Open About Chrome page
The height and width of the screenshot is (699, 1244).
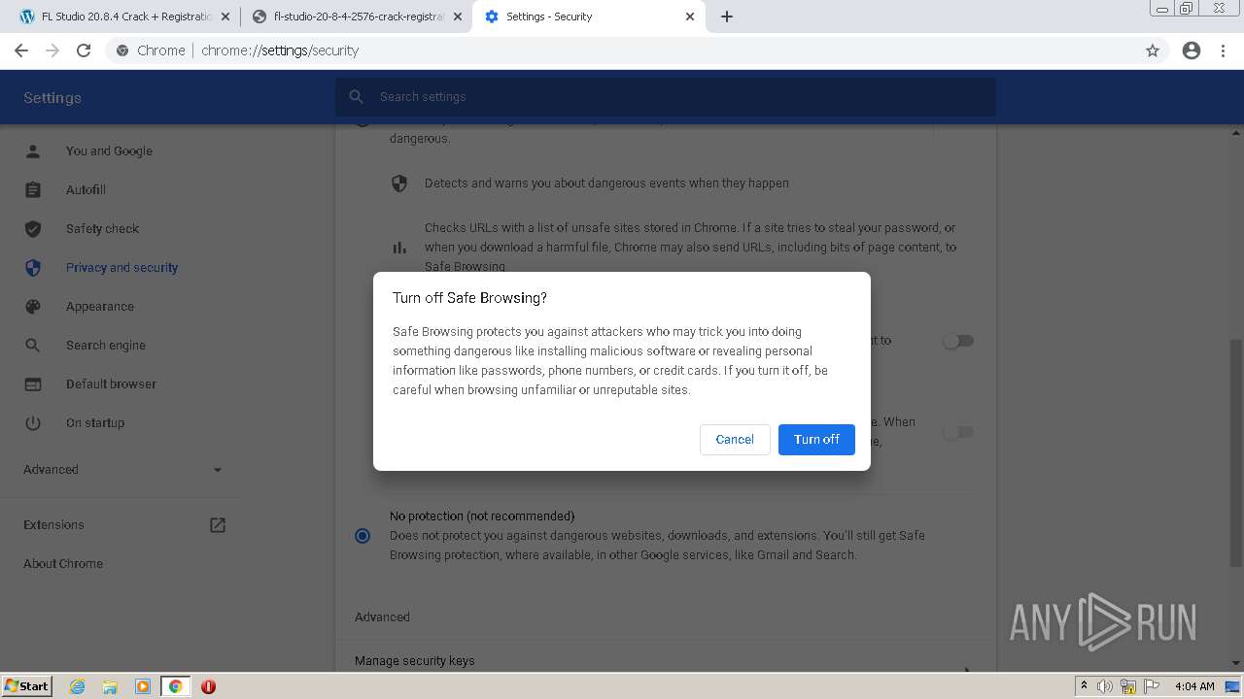pos(63,564)
